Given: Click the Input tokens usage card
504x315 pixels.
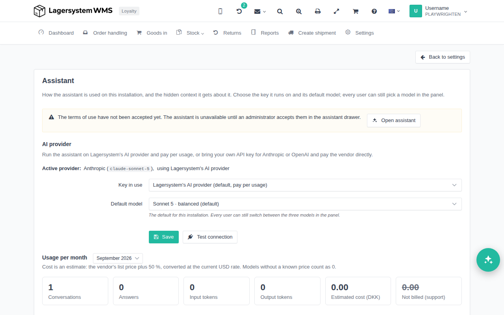Looking at the screenshot, I should point(217,291).
